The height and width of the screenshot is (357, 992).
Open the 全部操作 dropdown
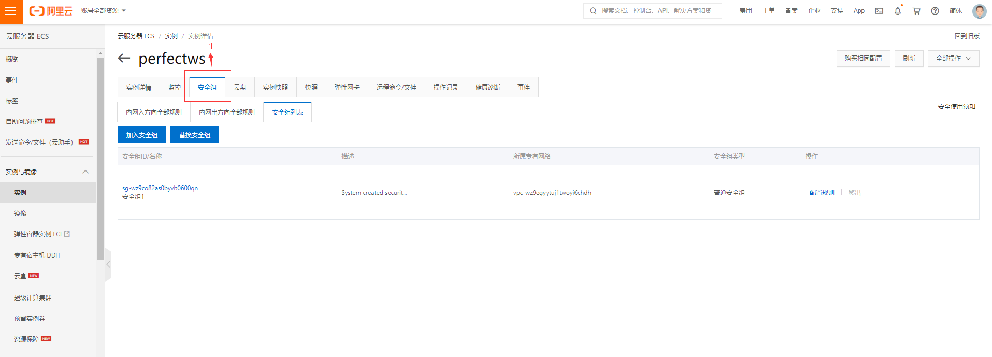[x=953, y=59]
